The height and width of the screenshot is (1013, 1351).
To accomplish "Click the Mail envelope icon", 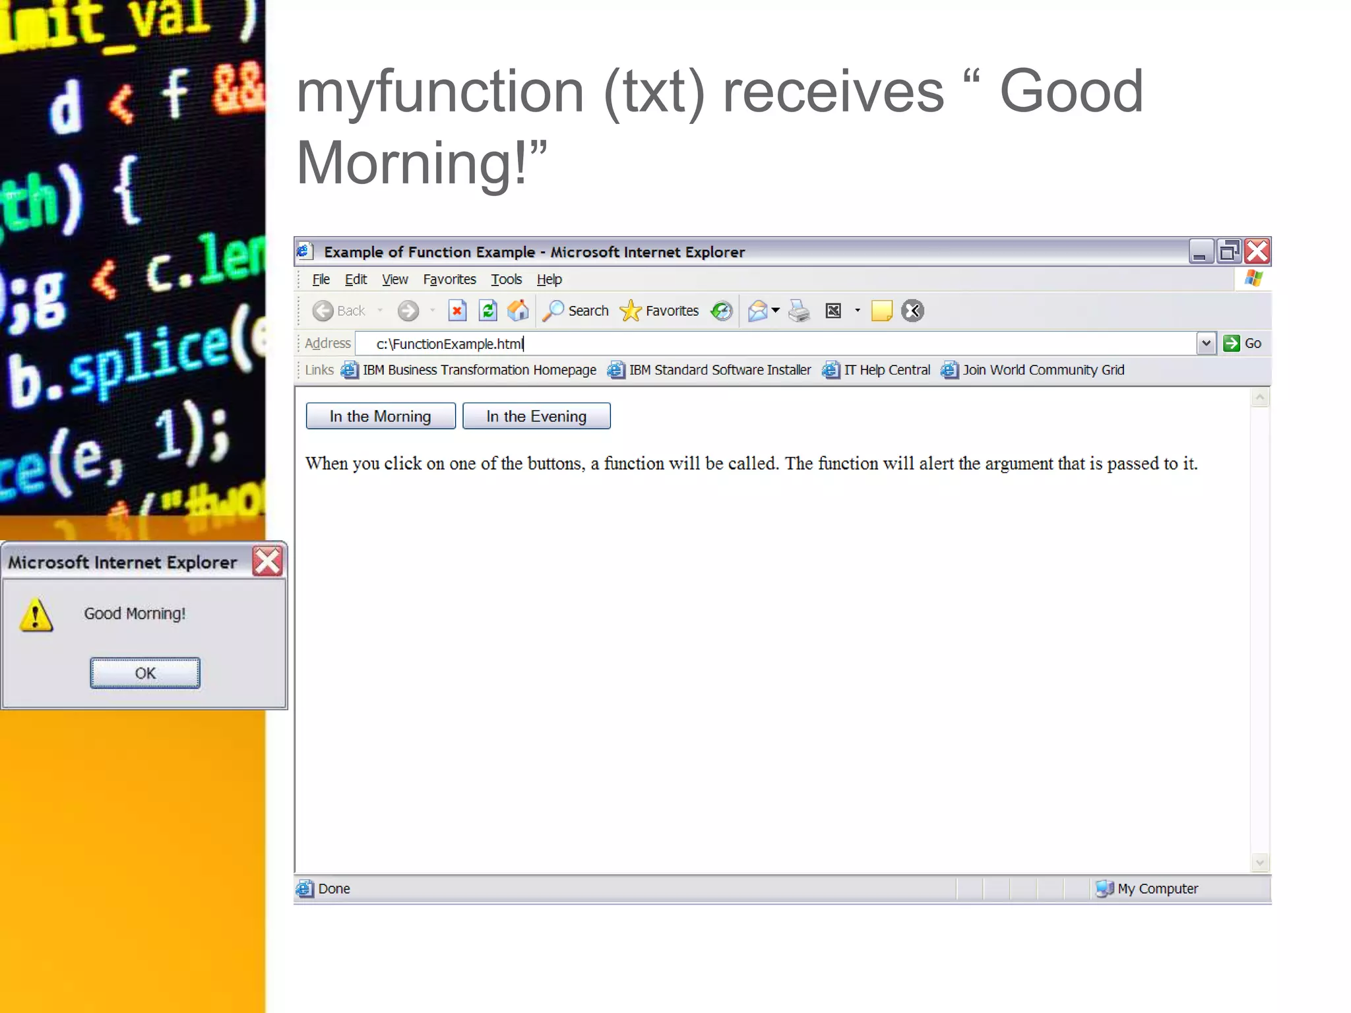I will 758,311.
